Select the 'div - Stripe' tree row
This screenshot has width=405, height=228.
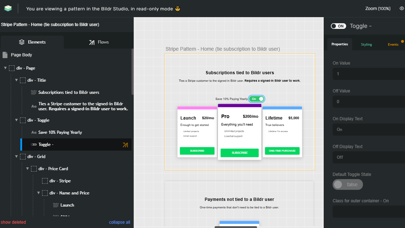click(60, 181)
